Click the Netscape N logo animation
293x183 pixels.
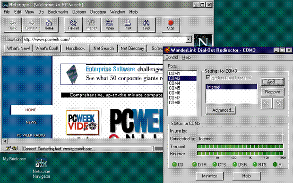[x=203, y=41]
